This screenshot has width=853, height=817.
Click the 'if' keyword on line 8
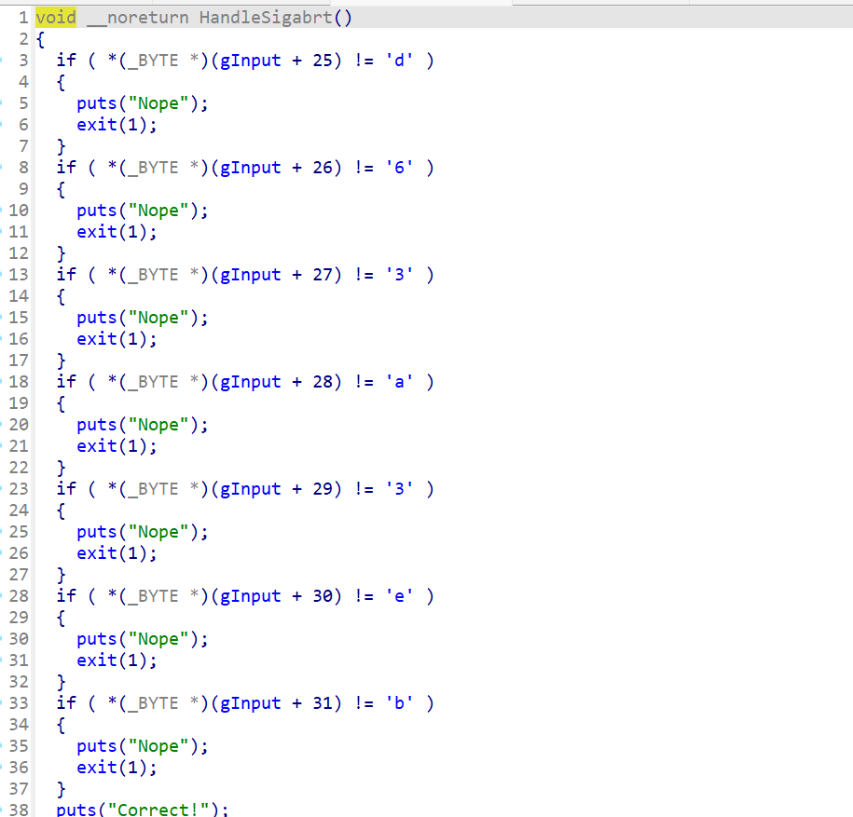click(66, 168)
